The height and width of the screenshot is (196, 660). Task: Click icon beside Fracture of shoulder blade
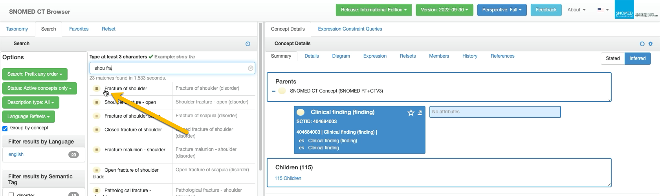coord(97,116)
